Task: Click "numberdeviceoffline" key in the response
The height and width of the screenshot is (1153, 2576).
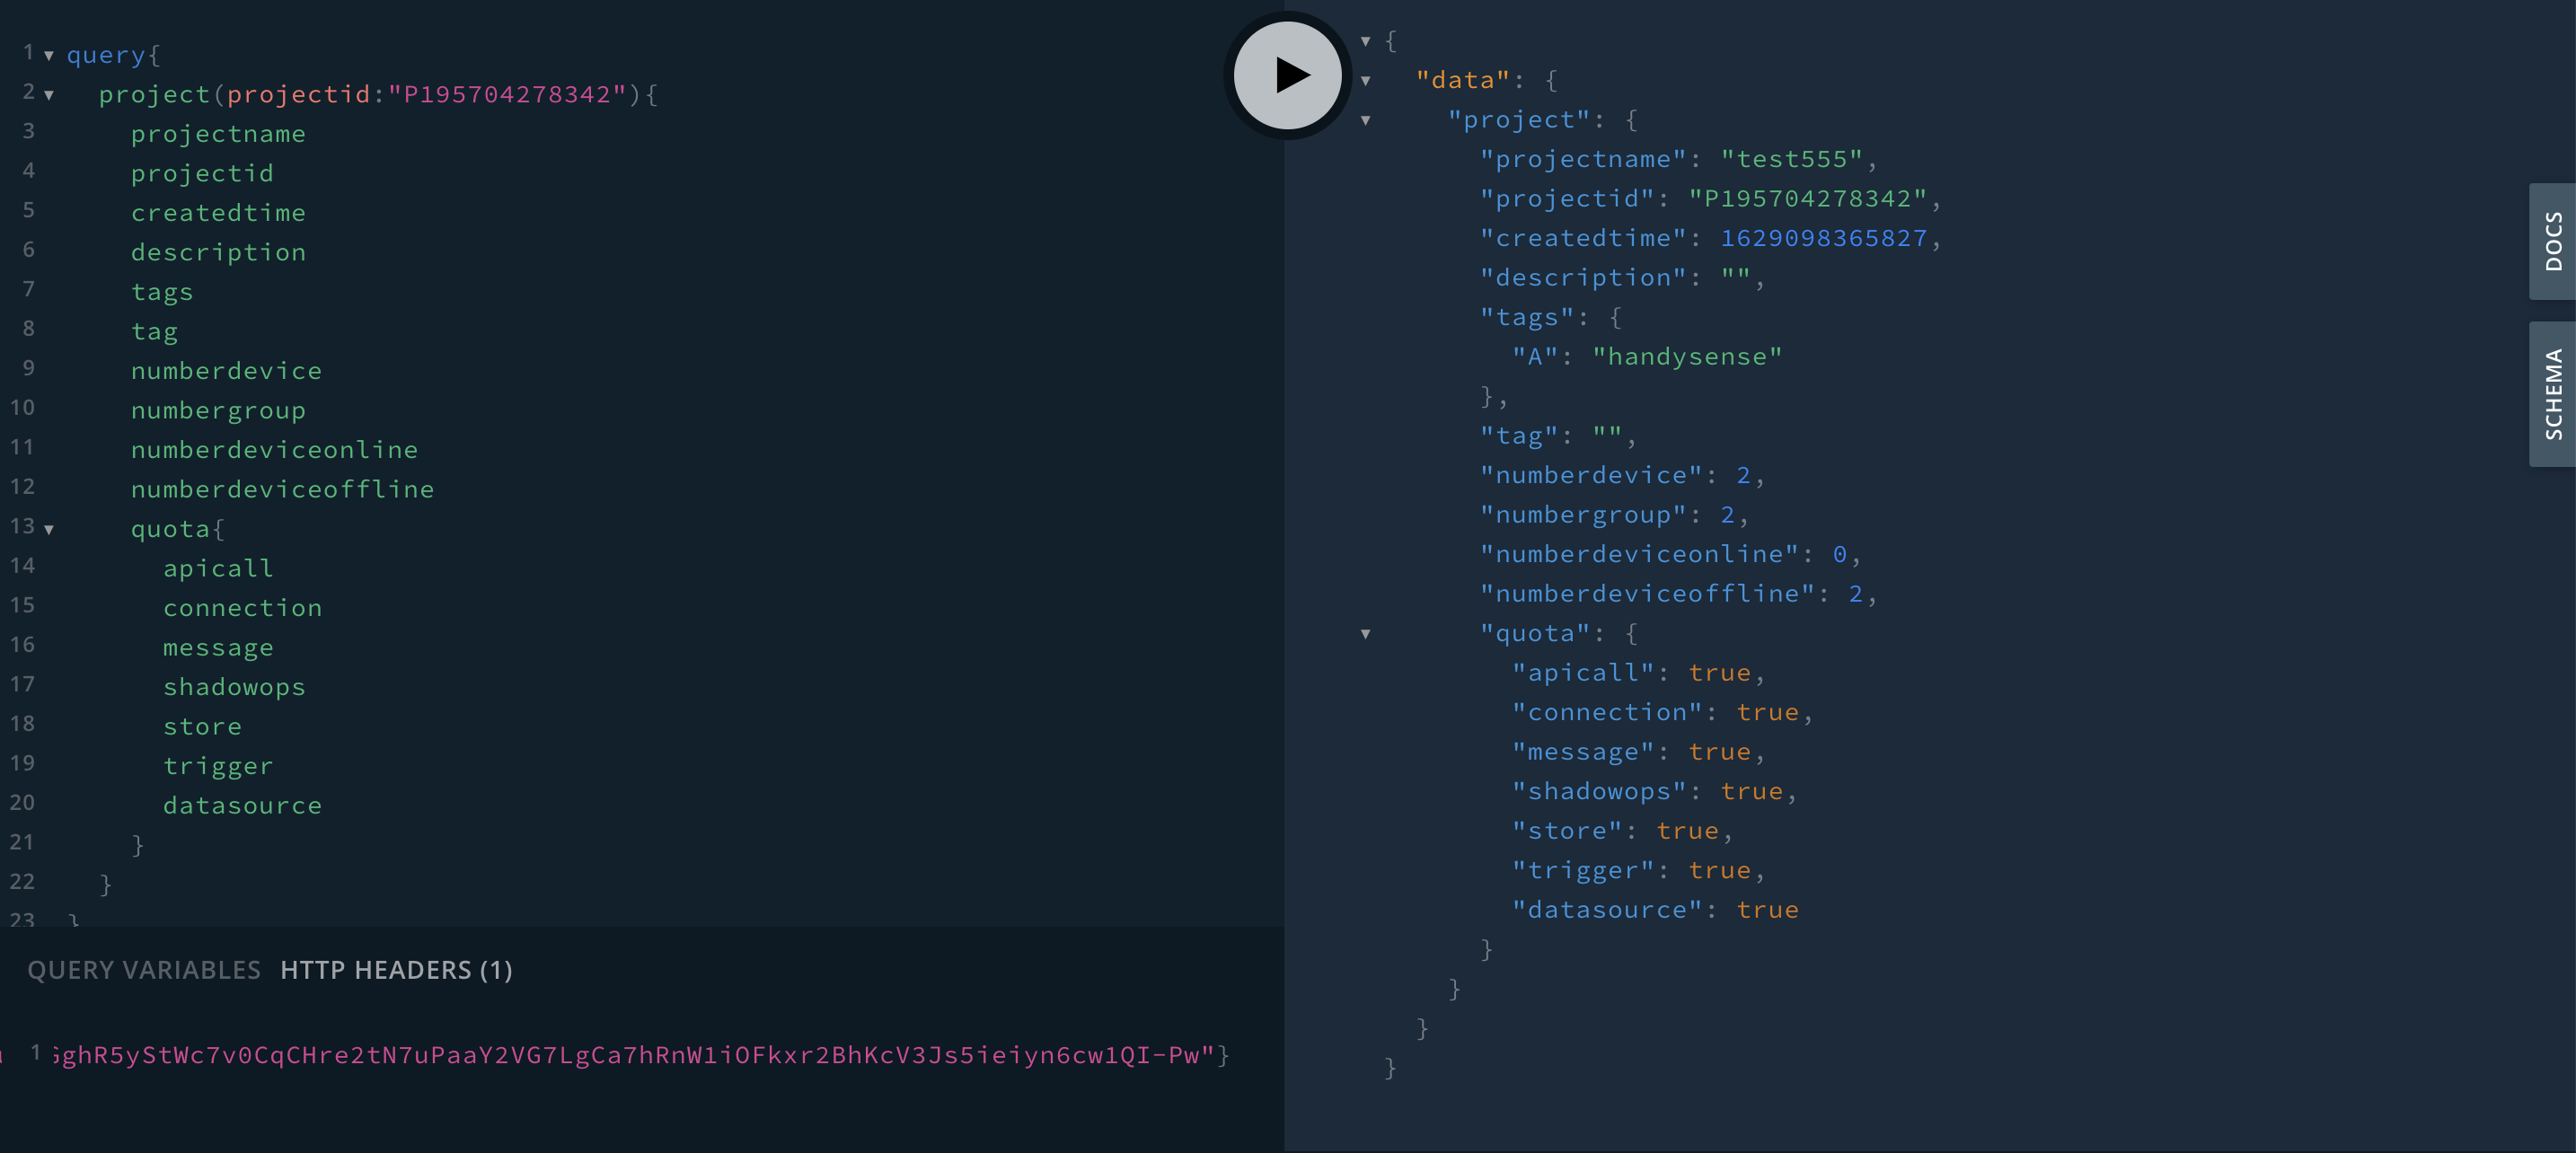Action: click(x=1647, y=594)
